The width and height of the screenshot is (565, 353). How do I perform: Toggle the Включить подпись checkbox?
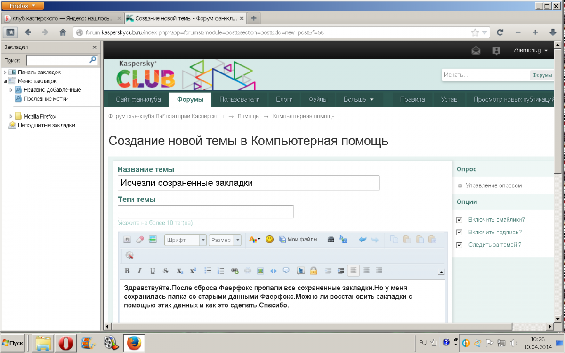(459, 233)
